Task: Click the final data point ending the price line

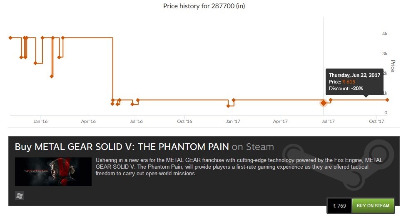Action: [387, 100]
